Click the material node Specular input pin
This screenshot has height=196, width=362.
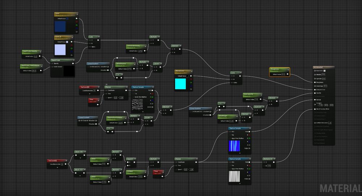tap(315, 78)
